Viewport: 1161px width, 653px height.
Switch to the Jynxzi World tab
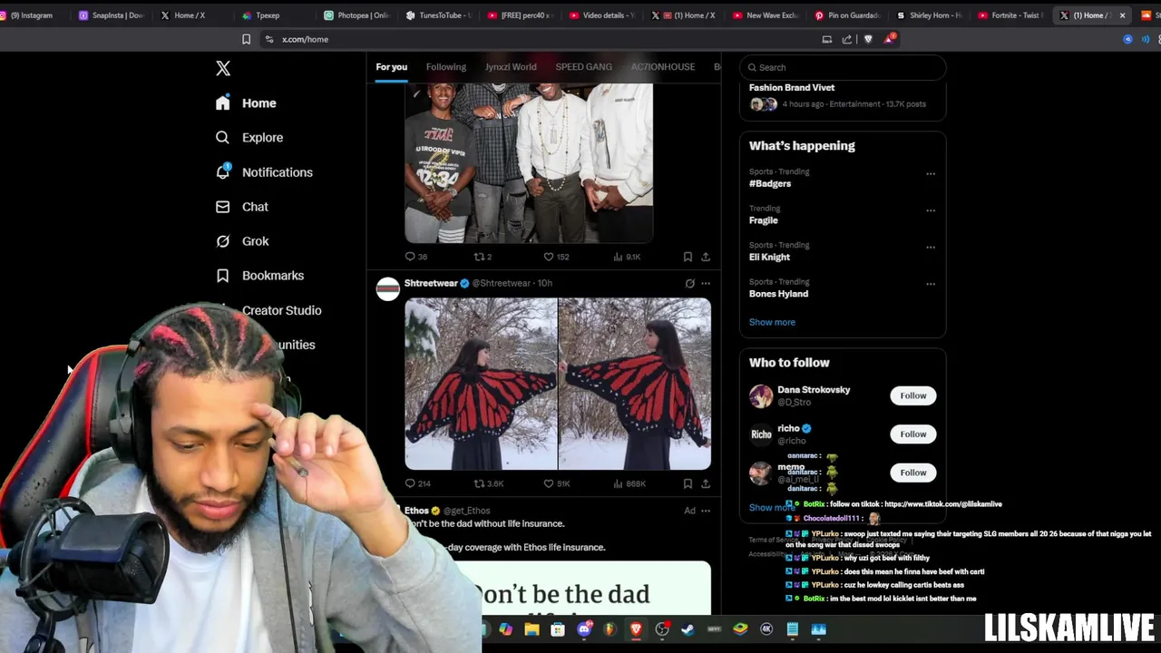pos(511,67)
